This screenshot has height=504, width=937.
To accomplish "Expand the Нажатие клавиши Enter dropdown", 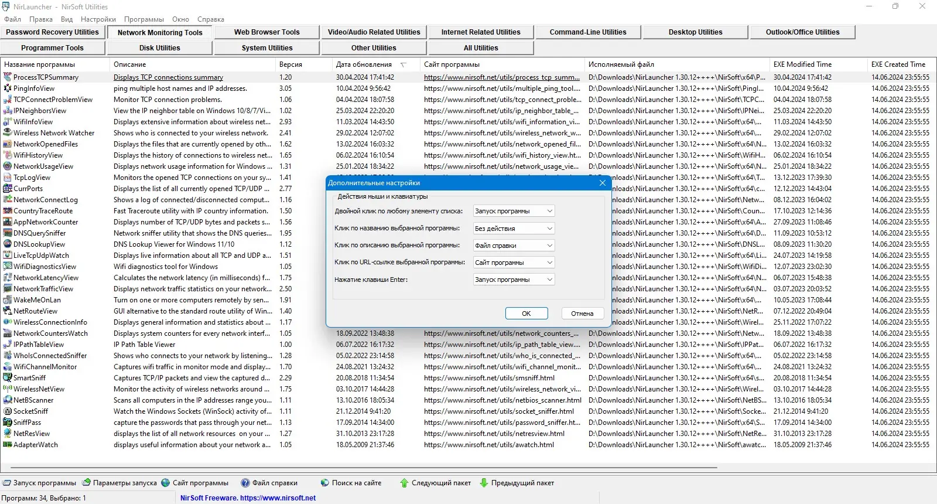I will 514,280.
